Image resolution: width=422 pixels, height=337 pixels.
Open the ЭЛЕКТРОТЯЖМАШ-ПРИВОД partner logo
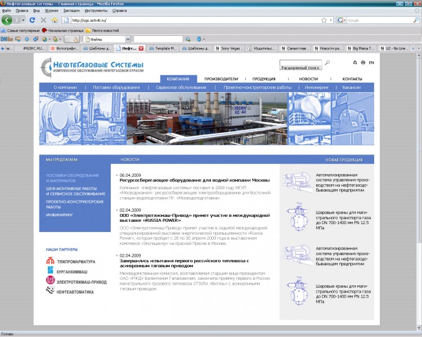tap(77, 281)
